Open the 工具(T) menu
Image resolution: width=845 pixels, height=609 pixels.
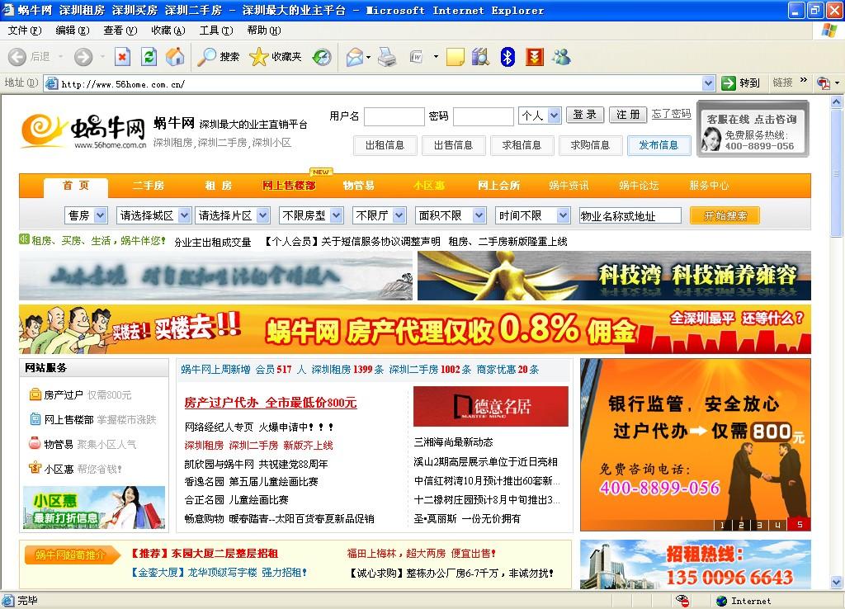[216, 31]
